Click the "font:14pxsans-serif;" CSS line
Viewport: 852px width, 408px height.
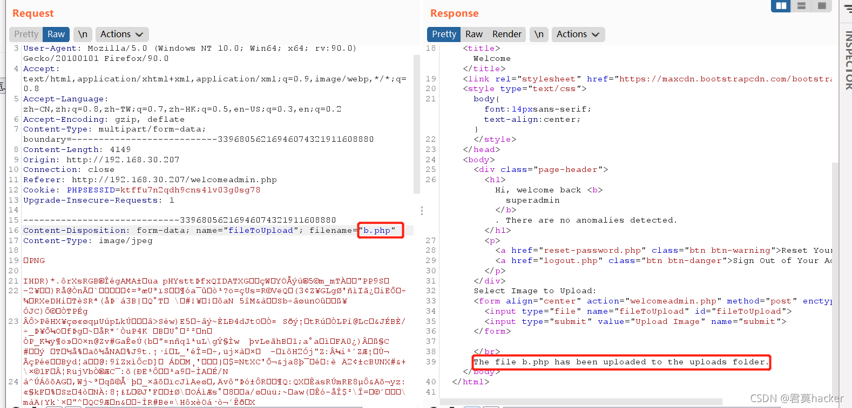538,109
